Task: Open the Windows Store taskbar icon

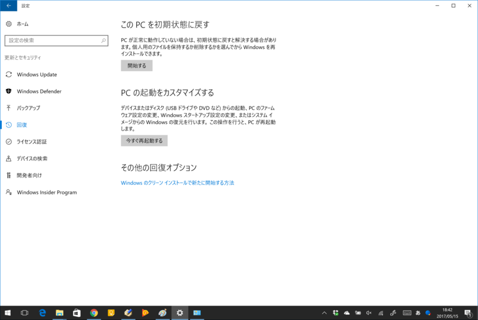Action: (x=76, y=313)
